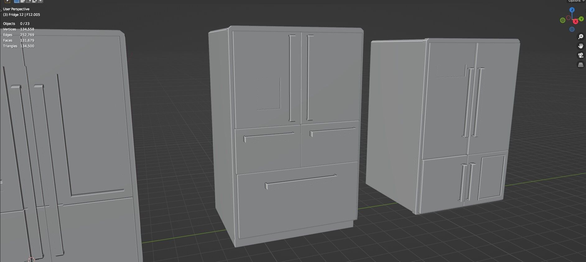Image resolution: width=586 pixels, height=262 pixels.
Task: Click the Objects count '0 / 23'
Action: (25, 24)
